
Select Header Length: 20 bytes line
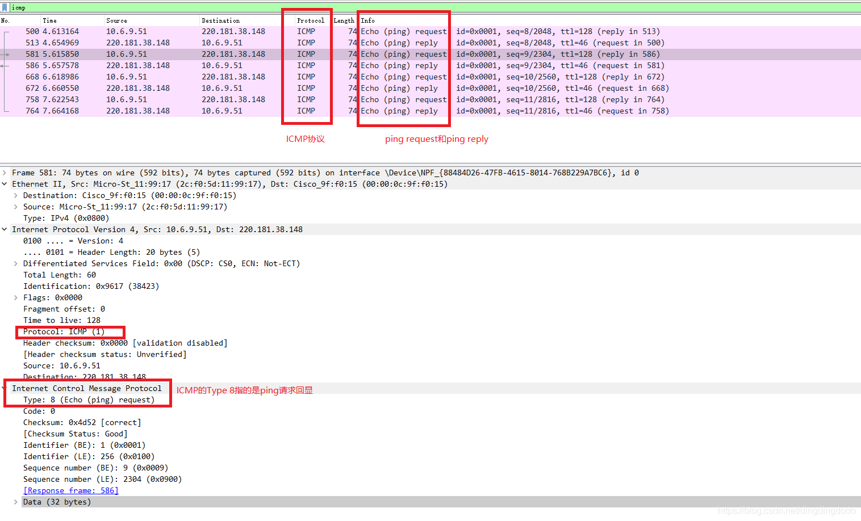pos(111,252)
